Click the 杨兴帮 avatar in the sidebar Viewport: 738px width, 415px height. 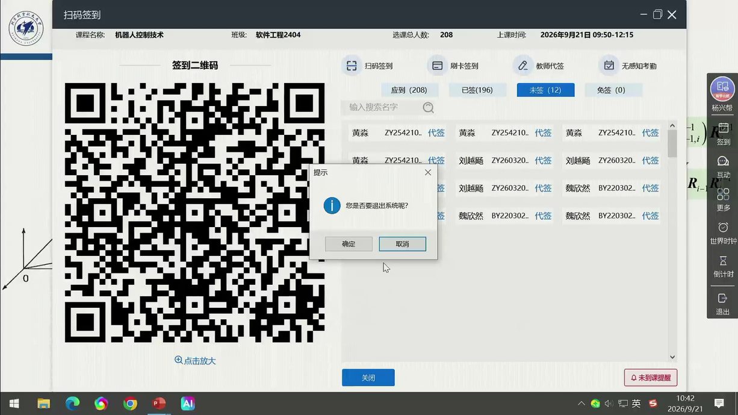(722, 89)
